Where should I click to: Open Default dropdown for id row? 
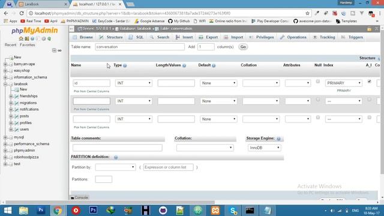pyautogui.click(x=218, y=83)
